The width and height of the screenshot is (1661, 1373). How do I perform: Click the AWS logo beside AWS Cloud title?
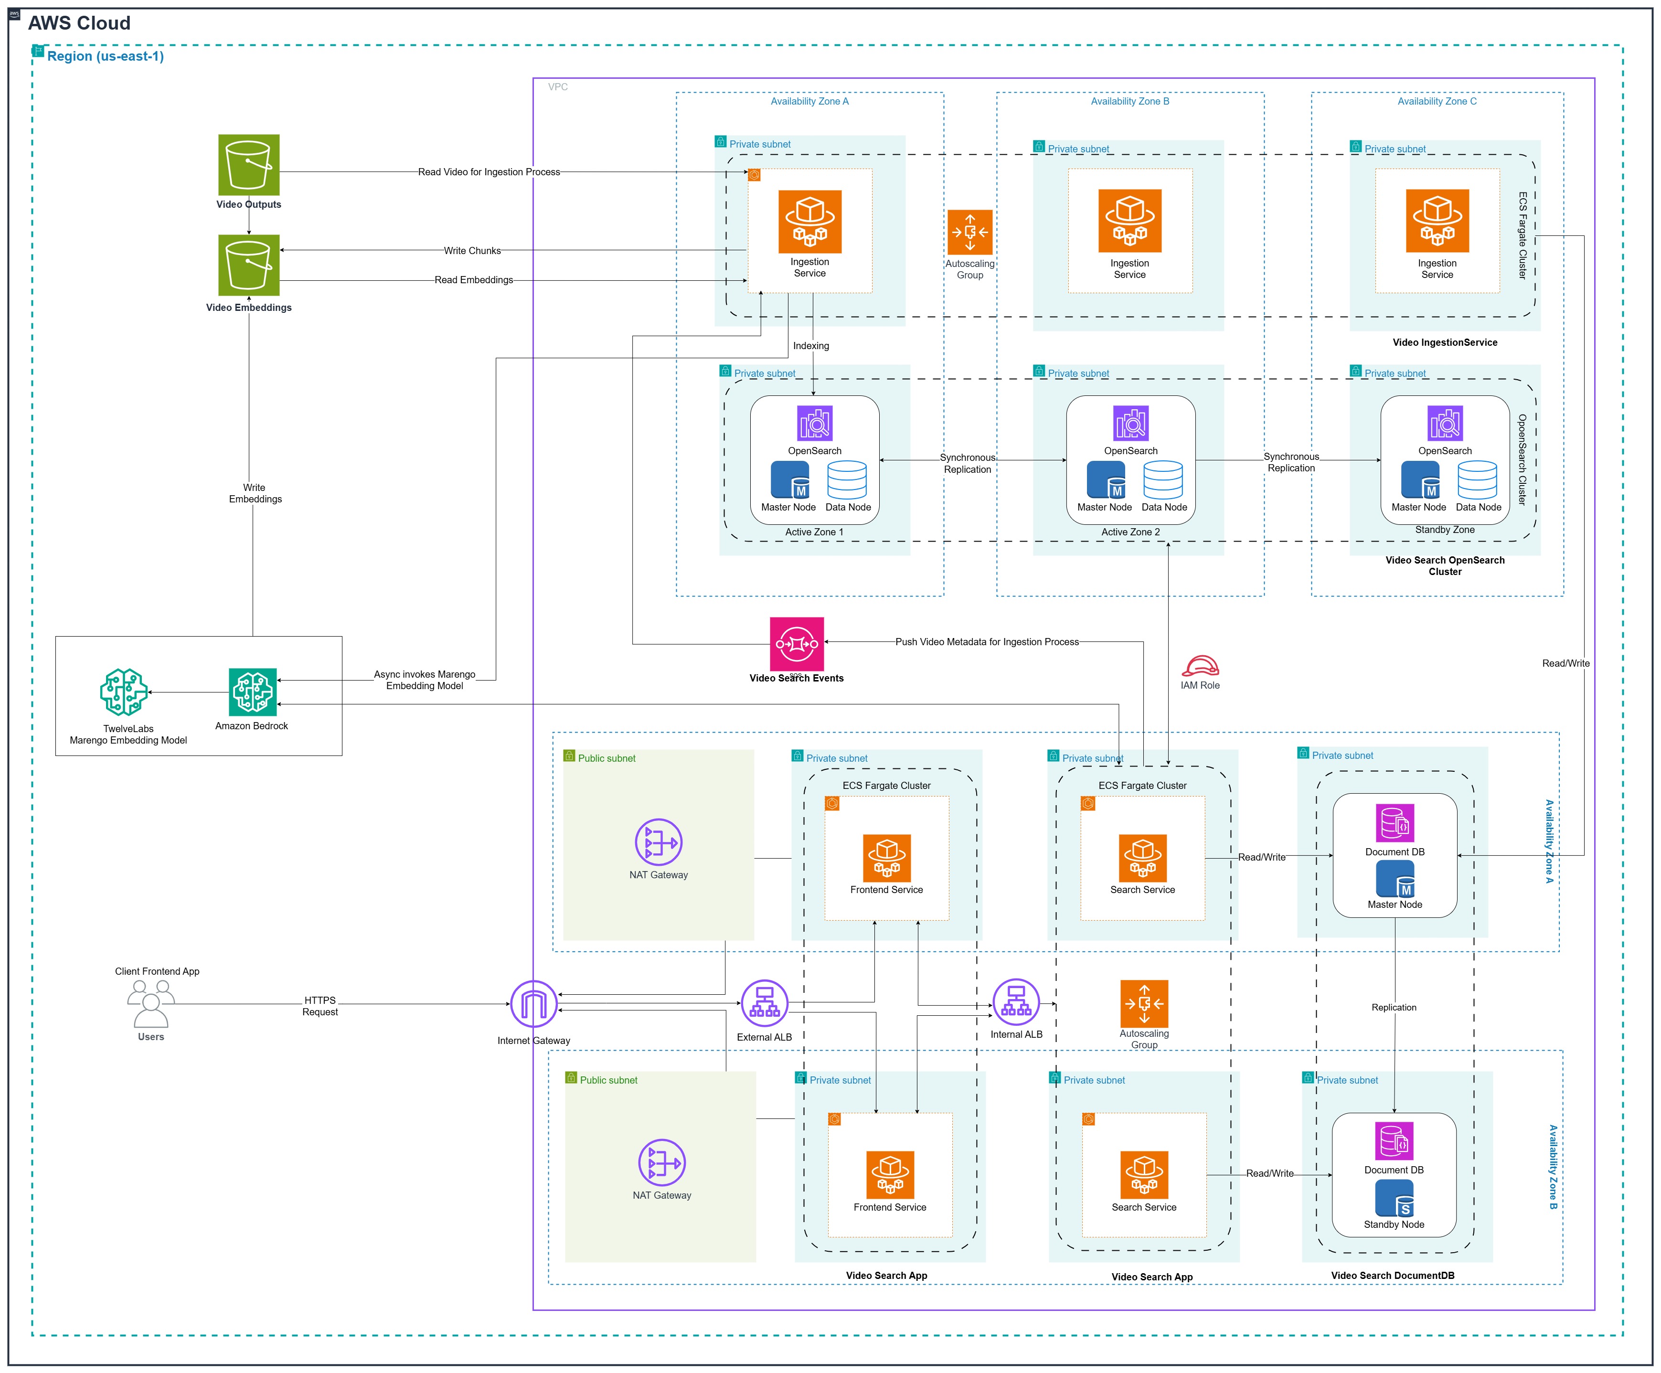click(14, 14)
